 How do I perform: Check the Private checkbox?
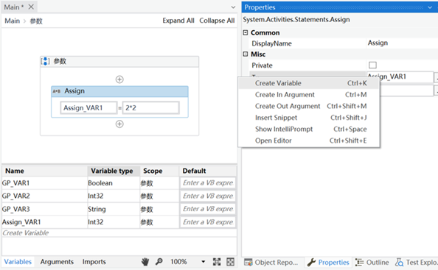click(372, 65)
